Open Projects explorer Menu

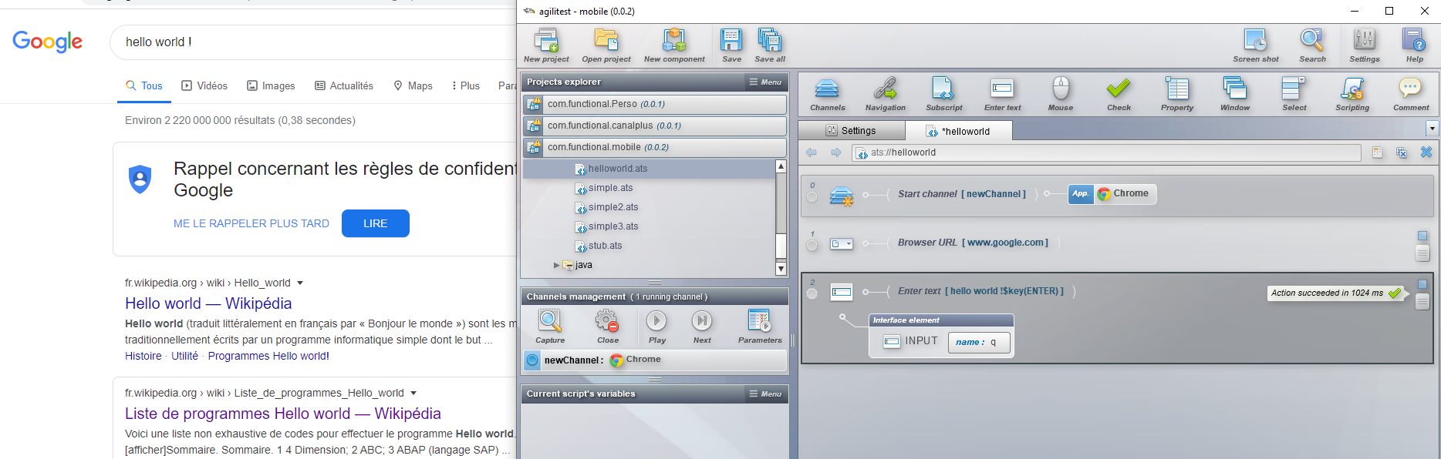click(765, 82)
